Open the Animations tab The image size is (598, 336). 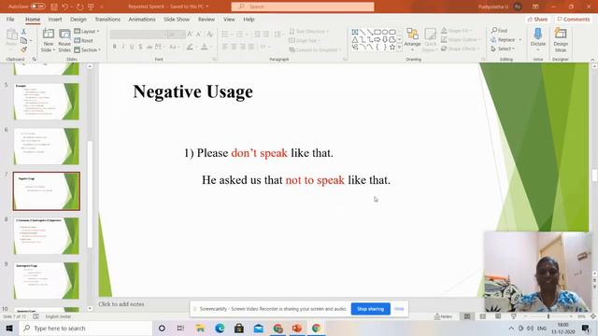tap(142, 19)
